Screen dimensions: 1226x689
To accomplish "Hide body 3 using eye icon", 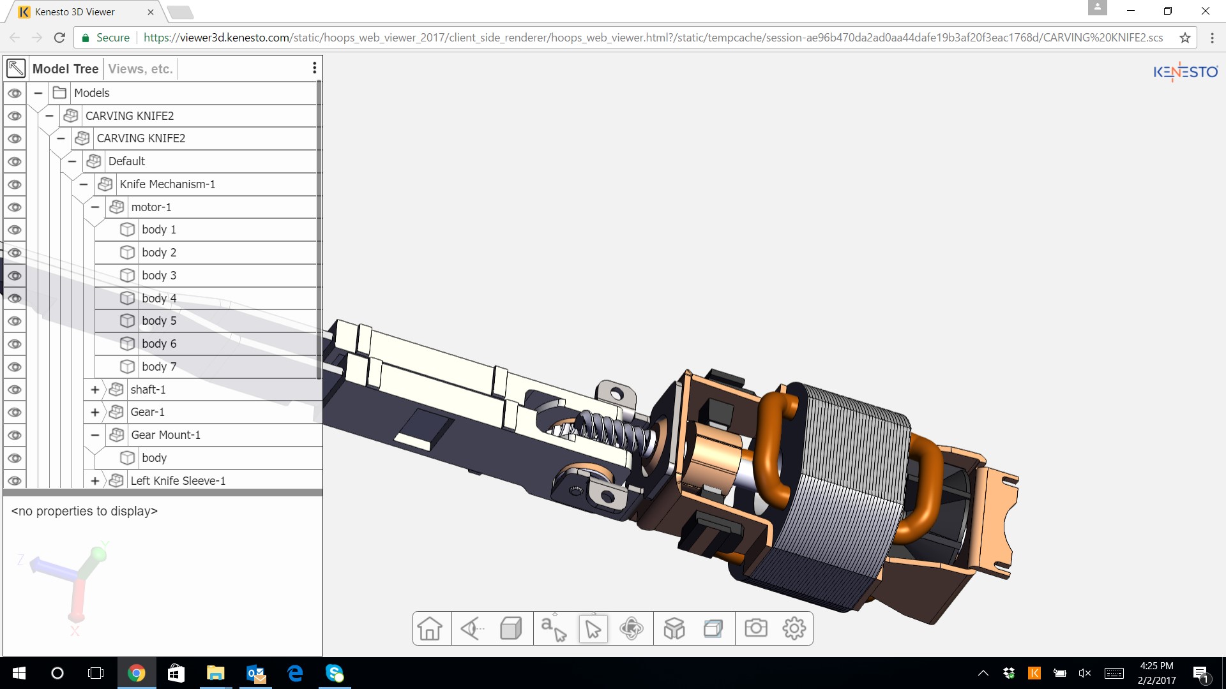I will coord(15,276).
